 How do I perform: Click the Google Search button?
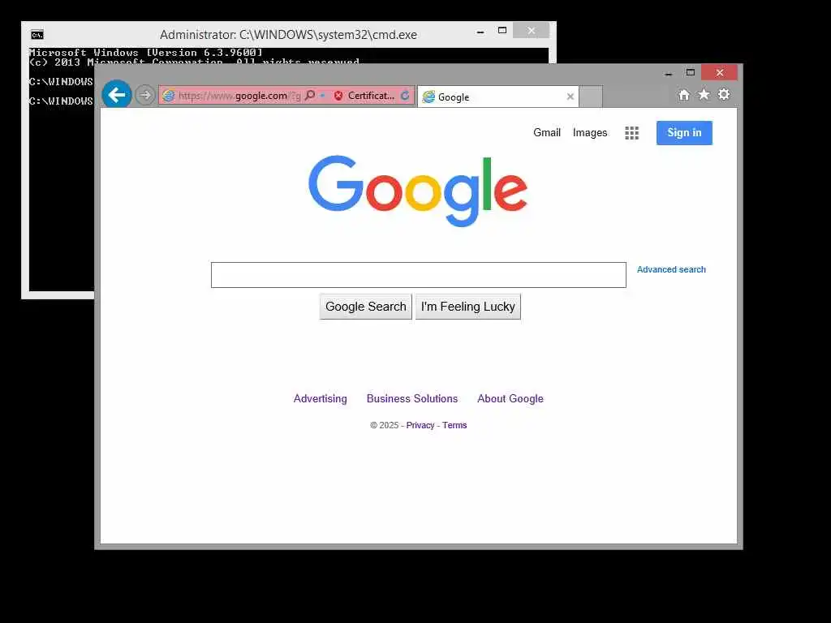pos(366,307)
